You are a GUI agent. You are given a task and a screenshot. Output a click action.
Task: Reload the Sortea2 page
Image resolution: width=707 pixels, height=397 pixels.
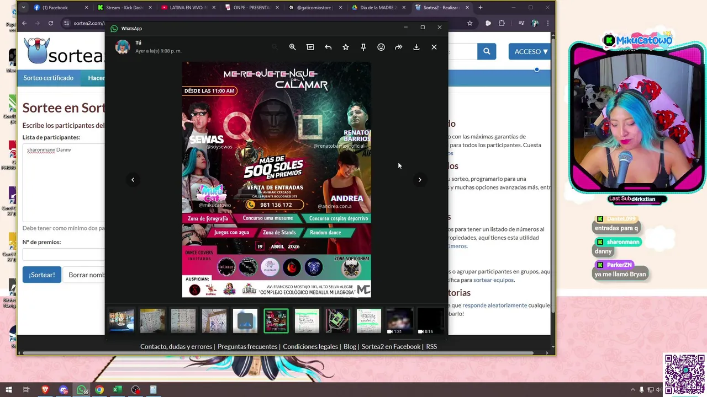(x=51, y=23)
